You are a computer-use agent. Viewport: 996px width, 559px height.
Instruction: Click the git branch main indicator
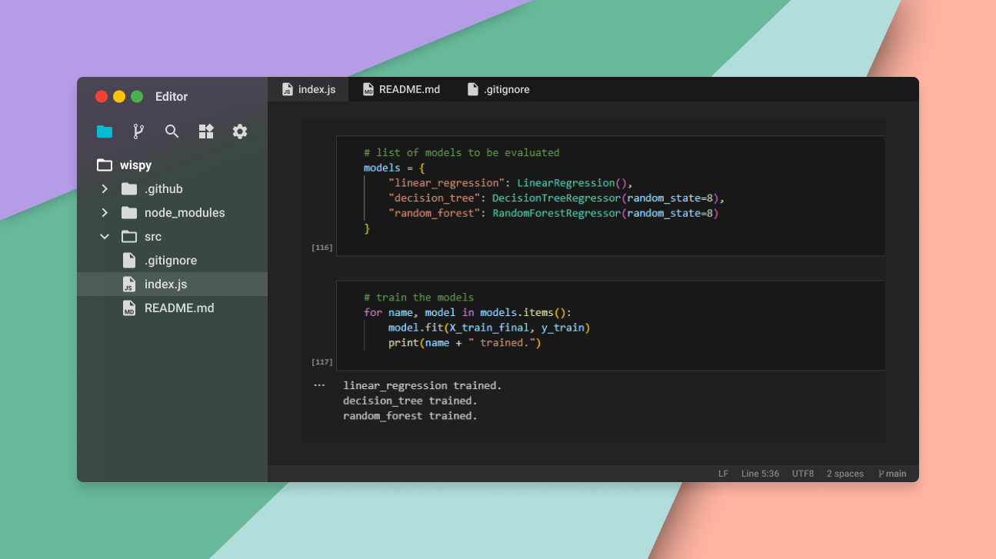pyautogui.click(x=892, y=474)
